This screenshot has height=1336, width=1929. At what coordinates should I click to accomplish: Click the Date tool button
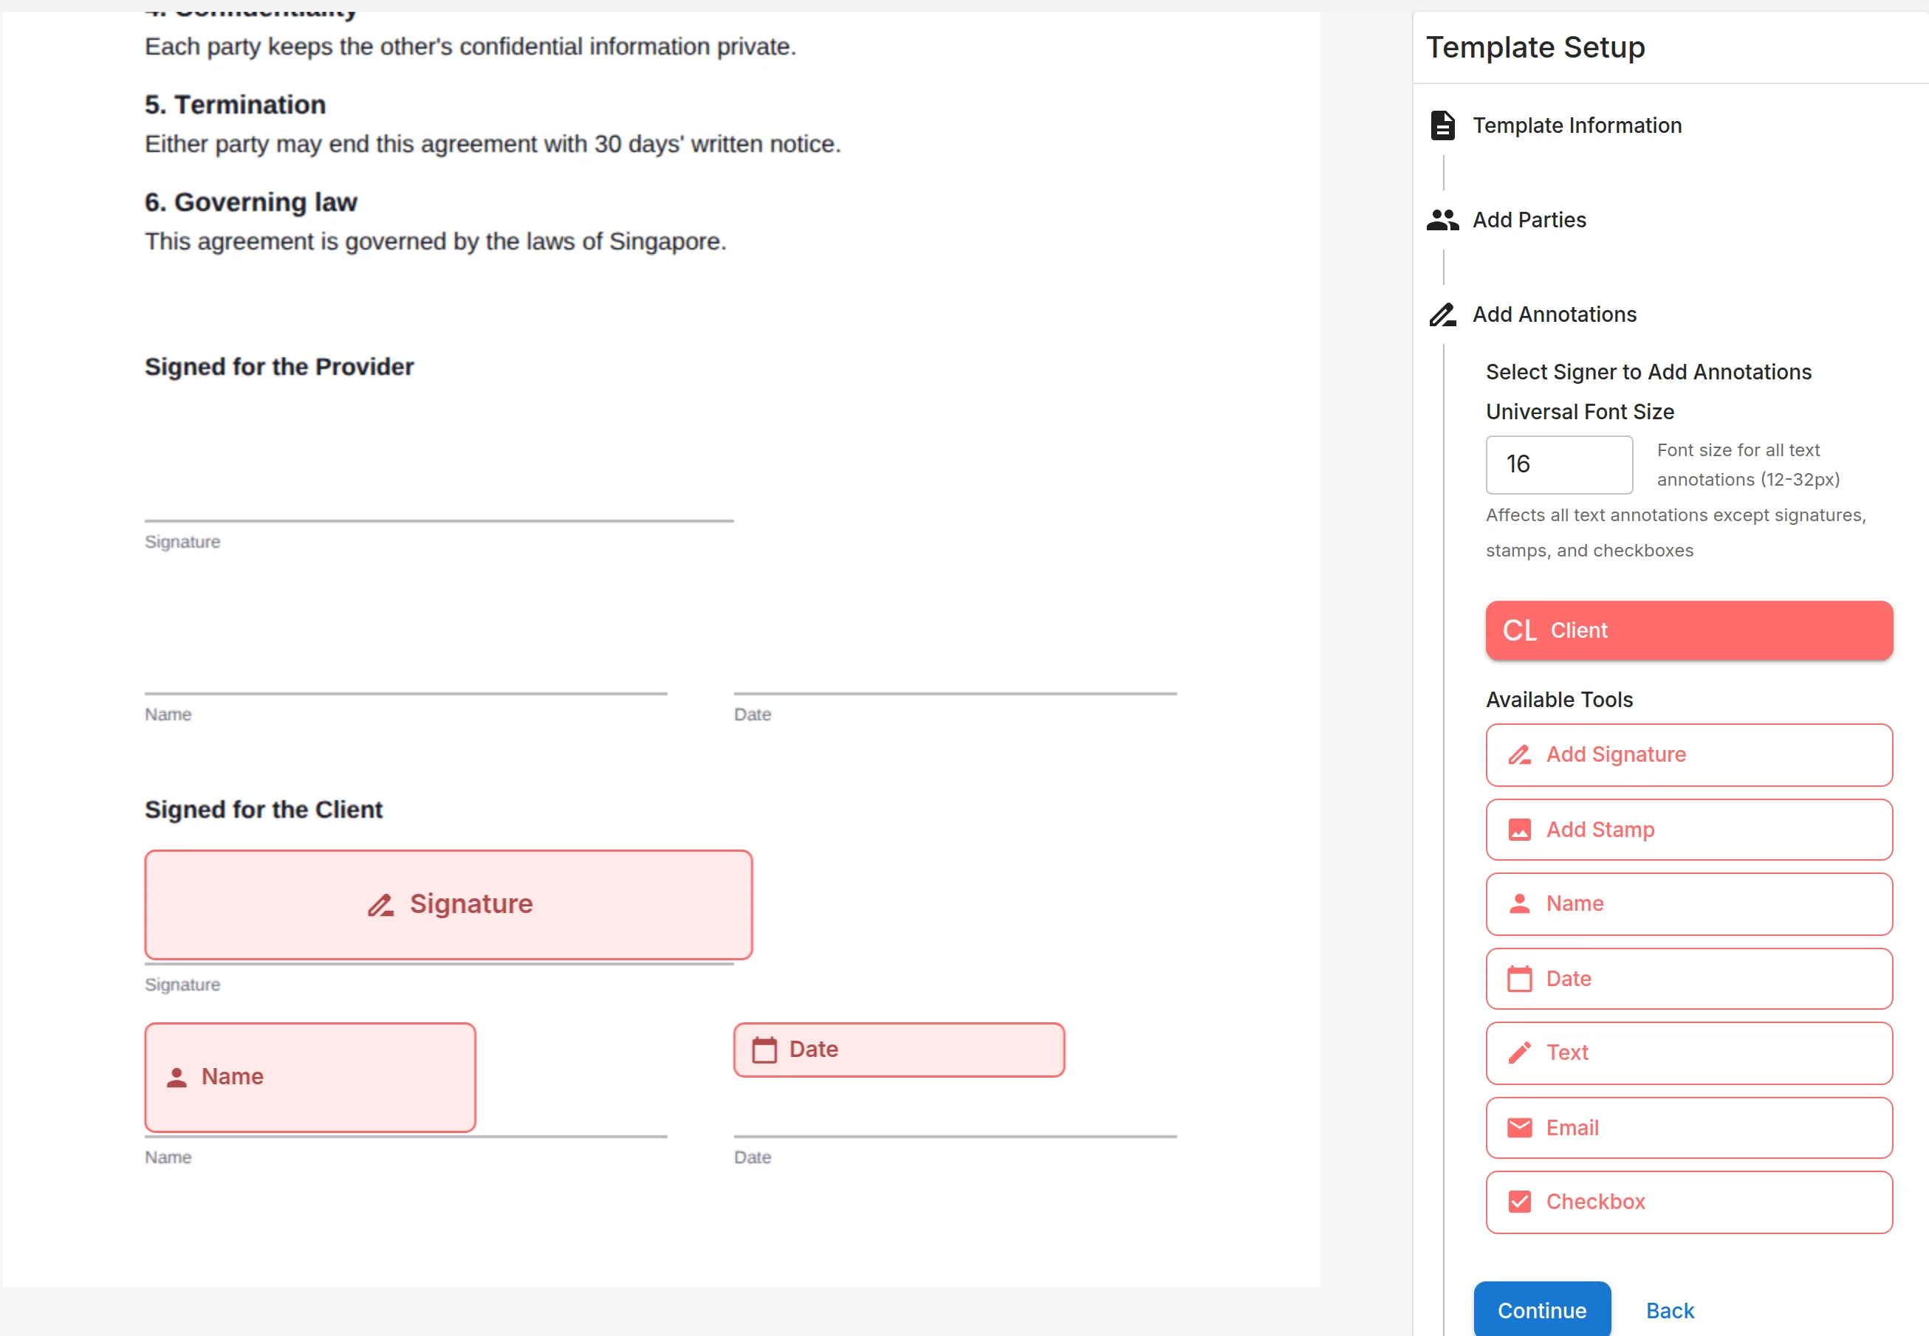(1688, 979)
